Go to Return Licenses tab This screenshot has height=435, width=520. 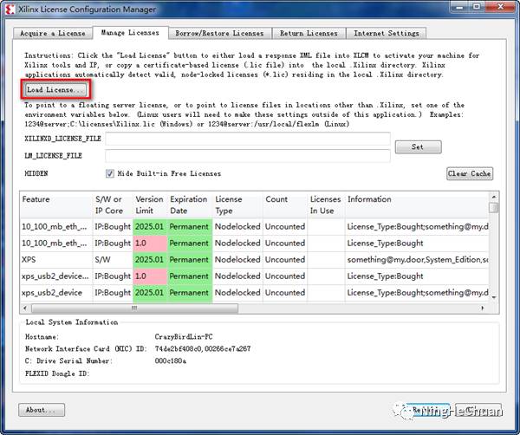click(x=309, y=34)
